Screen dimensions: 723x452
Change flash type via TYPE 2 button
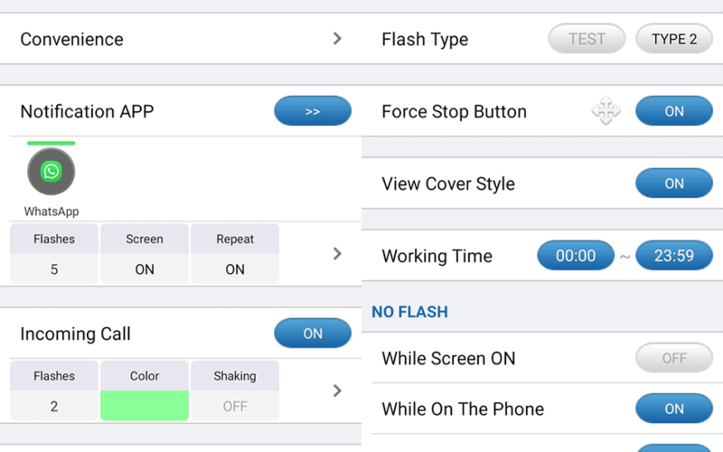tap(674, 39)
